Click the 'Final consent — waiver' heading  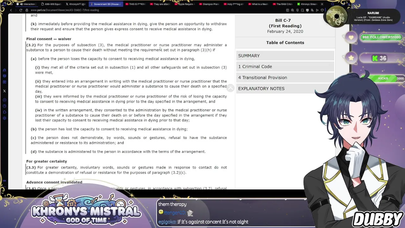click(x=49, y=39)
